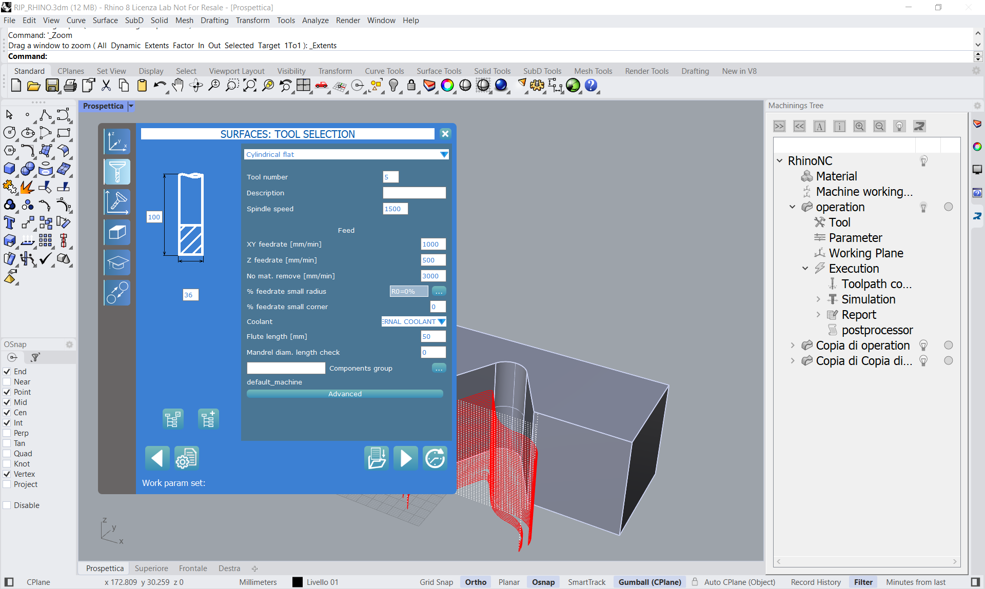Toggle lightbulb visibility for operation row
The height and width of the screenshot is (589, 985).
(923, 207)
